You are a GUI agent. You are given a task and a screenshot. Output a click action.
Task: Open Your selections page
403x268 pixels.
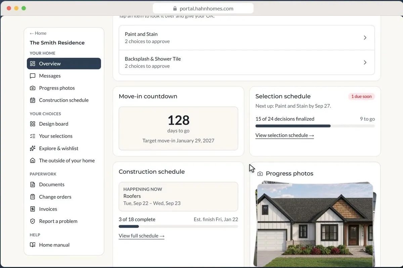64,136
